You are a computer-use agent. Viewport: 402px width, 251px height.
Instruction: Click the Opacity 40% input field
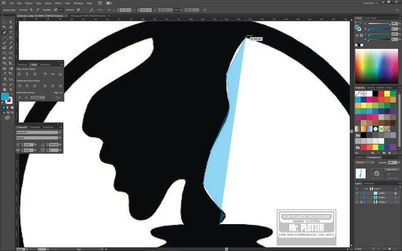pyautogui.click(x=392, y=162)
